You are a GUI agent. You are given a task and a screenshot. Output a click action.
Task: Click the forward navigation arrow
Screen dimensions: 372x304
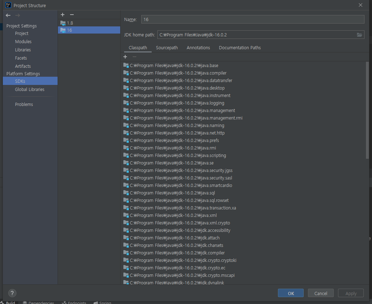(x=18, y=15)
